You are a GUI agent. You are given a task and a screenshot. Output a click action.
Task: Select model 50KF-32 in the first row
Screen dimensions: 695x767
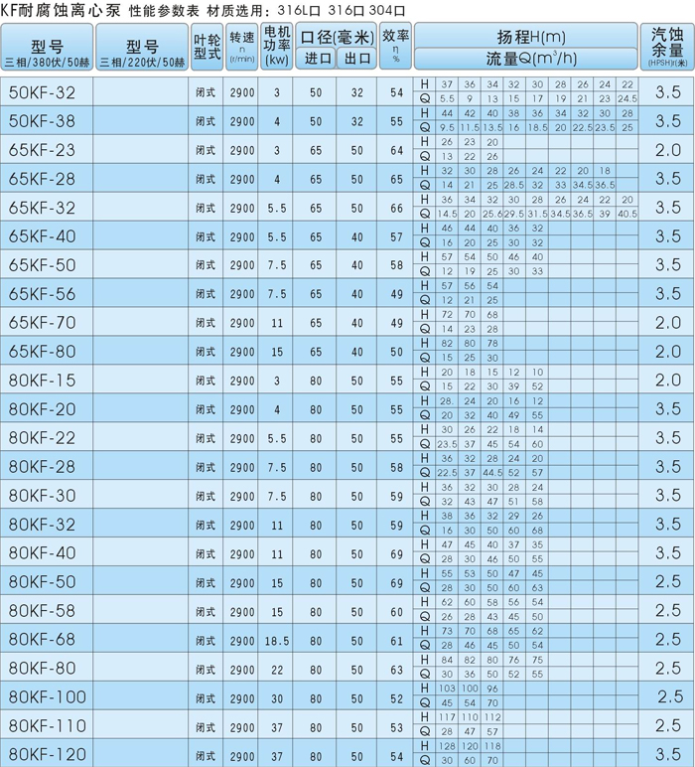(48, 93)
